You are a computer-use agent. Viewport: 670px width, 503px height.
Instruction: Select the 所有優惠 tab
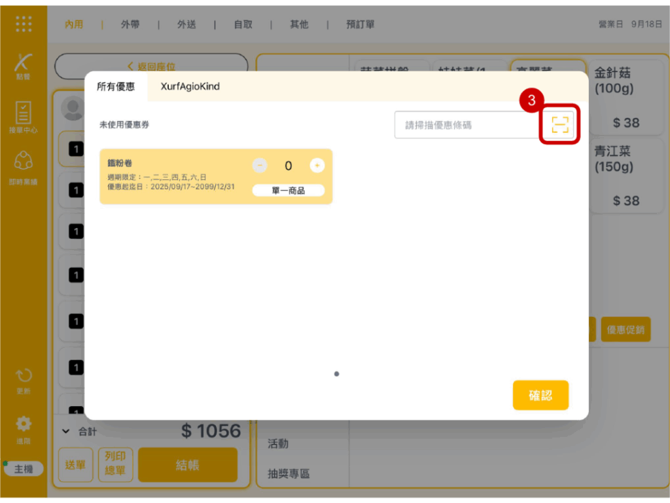[116, 86]
